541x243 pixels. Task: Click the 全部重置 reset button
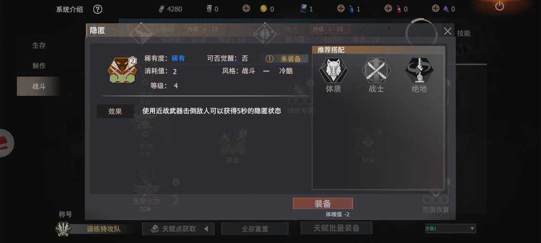[255, 229]
